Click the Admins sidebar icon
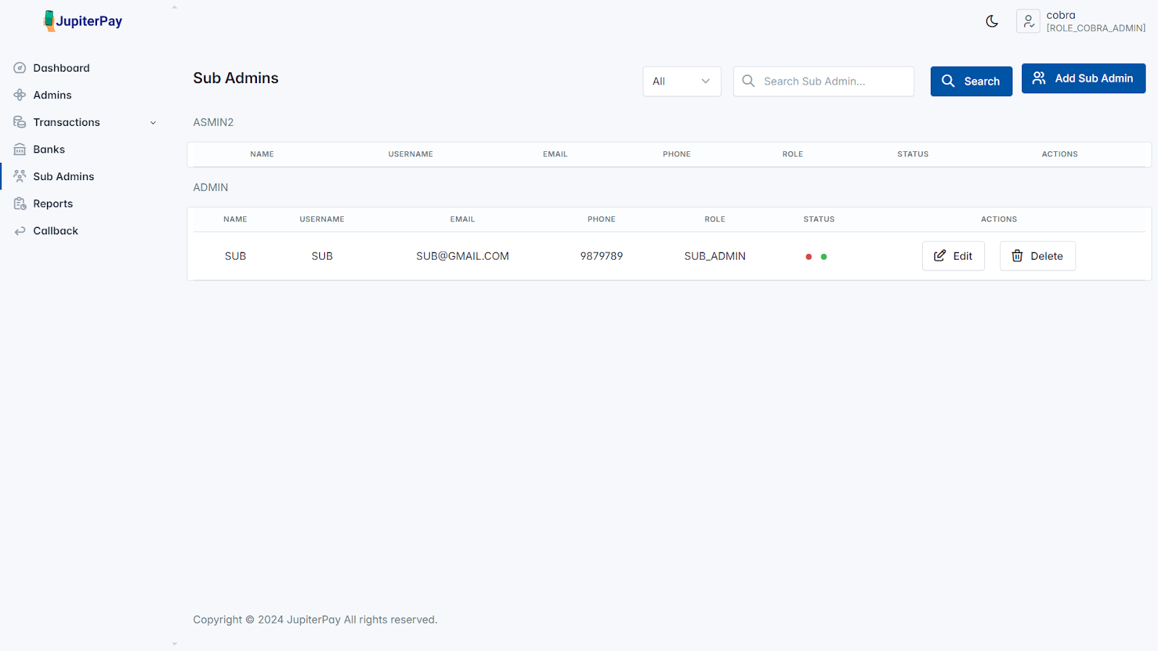 pos(20,95)
